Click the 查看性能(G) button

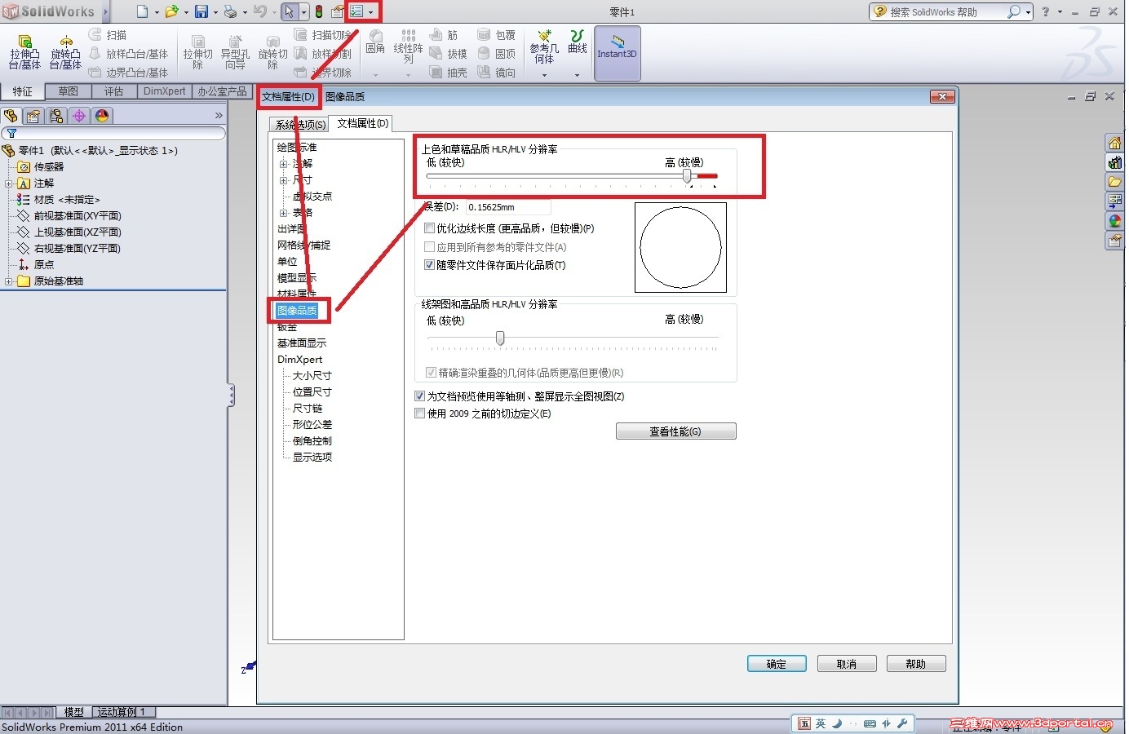[x=675, y=431]
